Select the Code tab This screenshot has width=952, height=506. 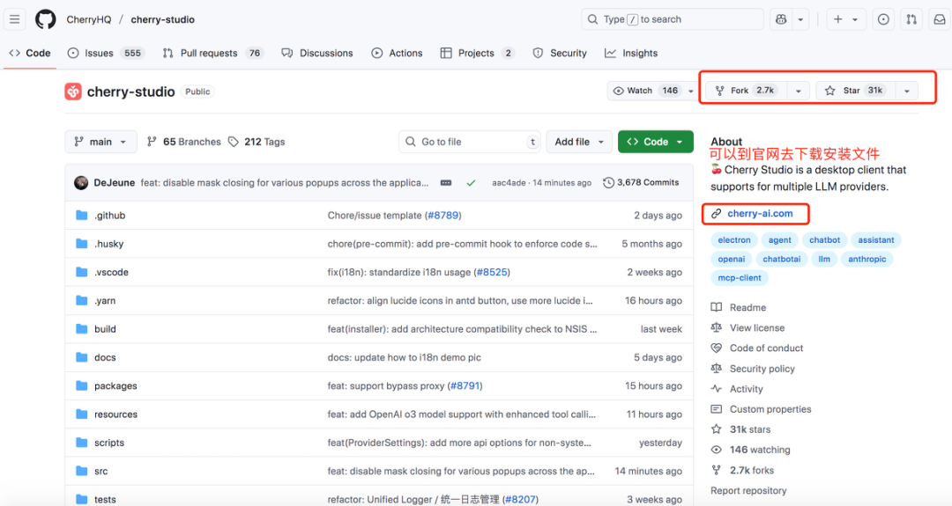(x=30, y=54)
